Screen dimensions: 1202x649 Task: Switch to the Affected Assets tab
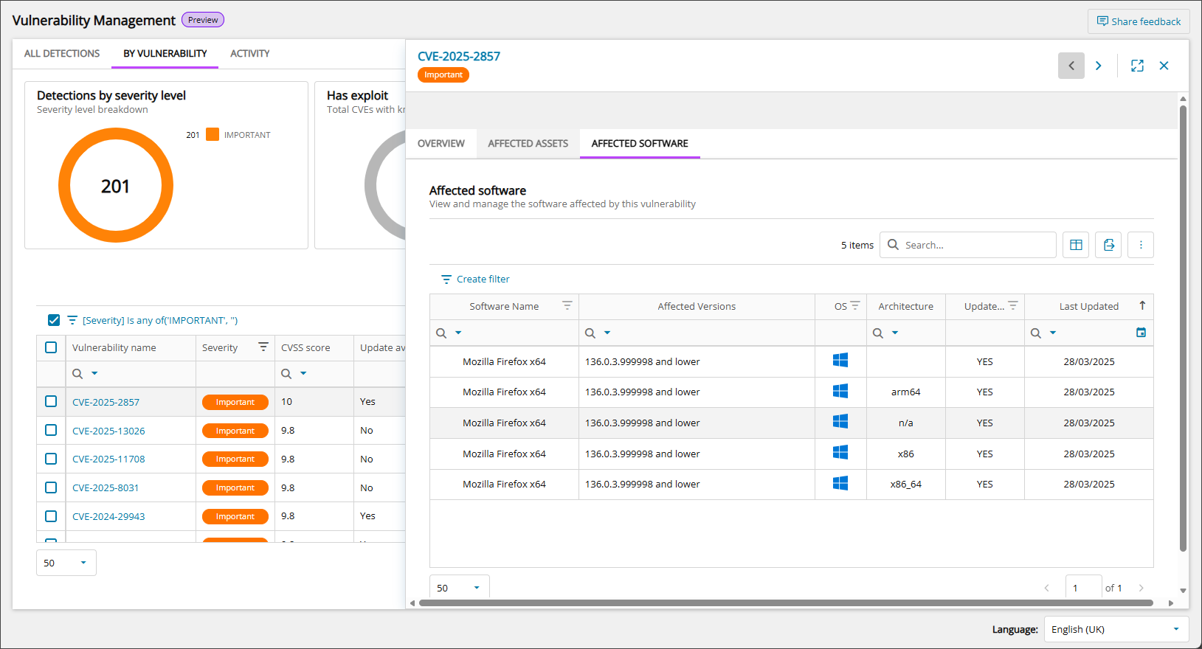[528, 143]
